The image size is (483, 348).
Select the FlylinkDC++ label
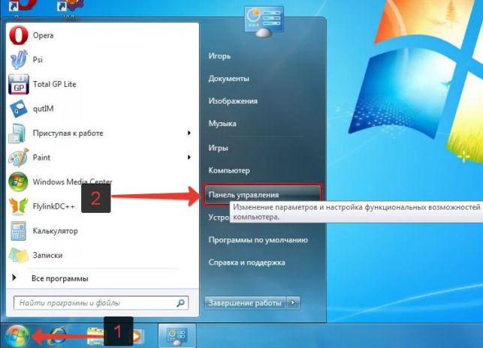(x=54, y=206)
